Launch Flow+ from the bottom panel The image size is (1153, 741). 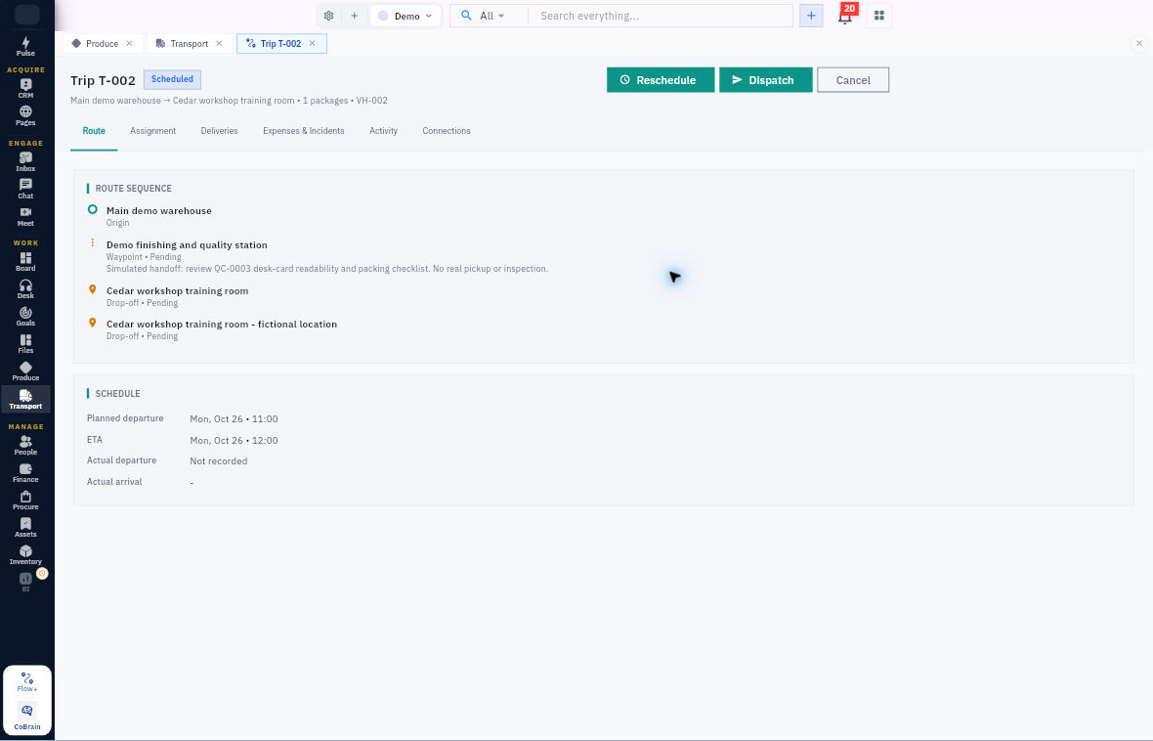[27, 682]
